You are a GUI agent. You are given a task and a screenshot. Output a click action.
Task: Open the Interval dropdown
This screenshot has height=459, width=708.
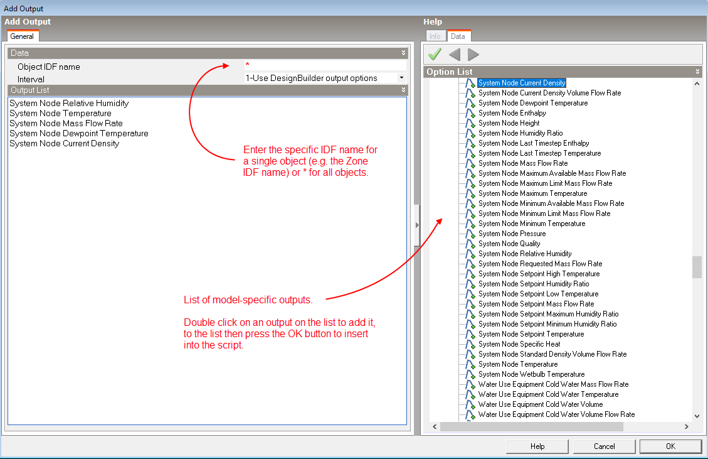point(401,78)
